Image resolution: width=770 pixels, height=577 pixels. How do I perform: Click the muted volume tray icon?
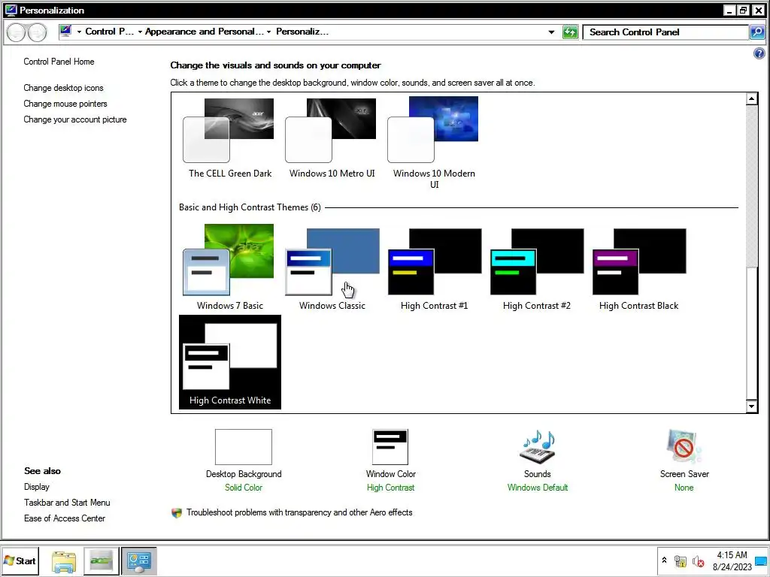pyautogui.click(x=698, y=560)
